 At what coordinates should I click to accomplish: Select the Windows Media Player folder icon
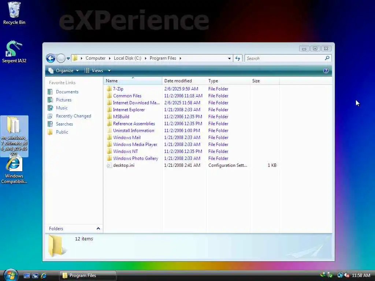point(109,144)
